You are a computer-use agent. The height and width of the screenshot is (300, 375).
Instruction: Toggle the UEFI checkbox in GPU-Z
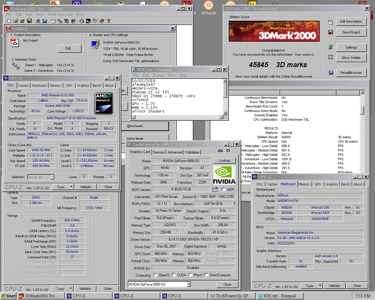coord(224,190)
